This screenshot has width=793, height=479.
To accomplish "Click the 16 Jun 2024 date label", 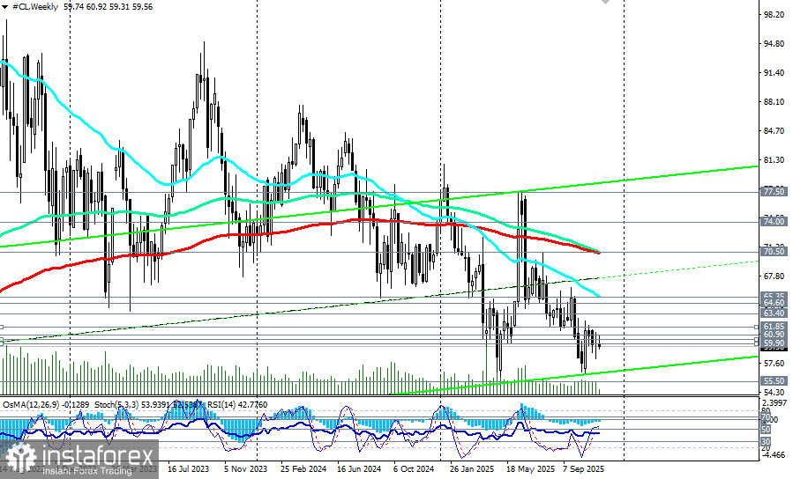I will (358, 469).
